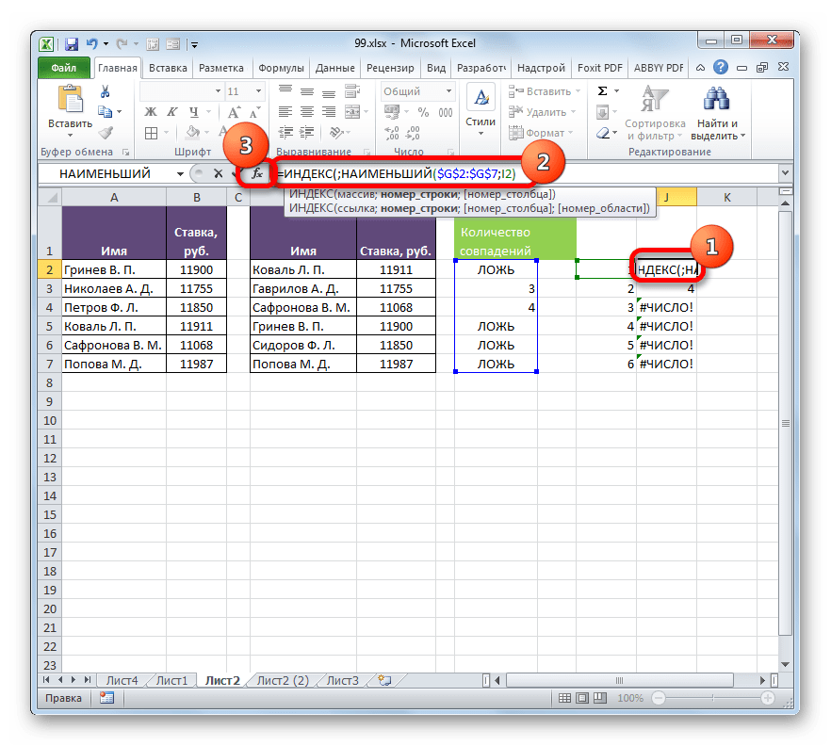Switch to Normal view button in status bar
This screenshot has width=831, height=746.
tap(565, 698)
